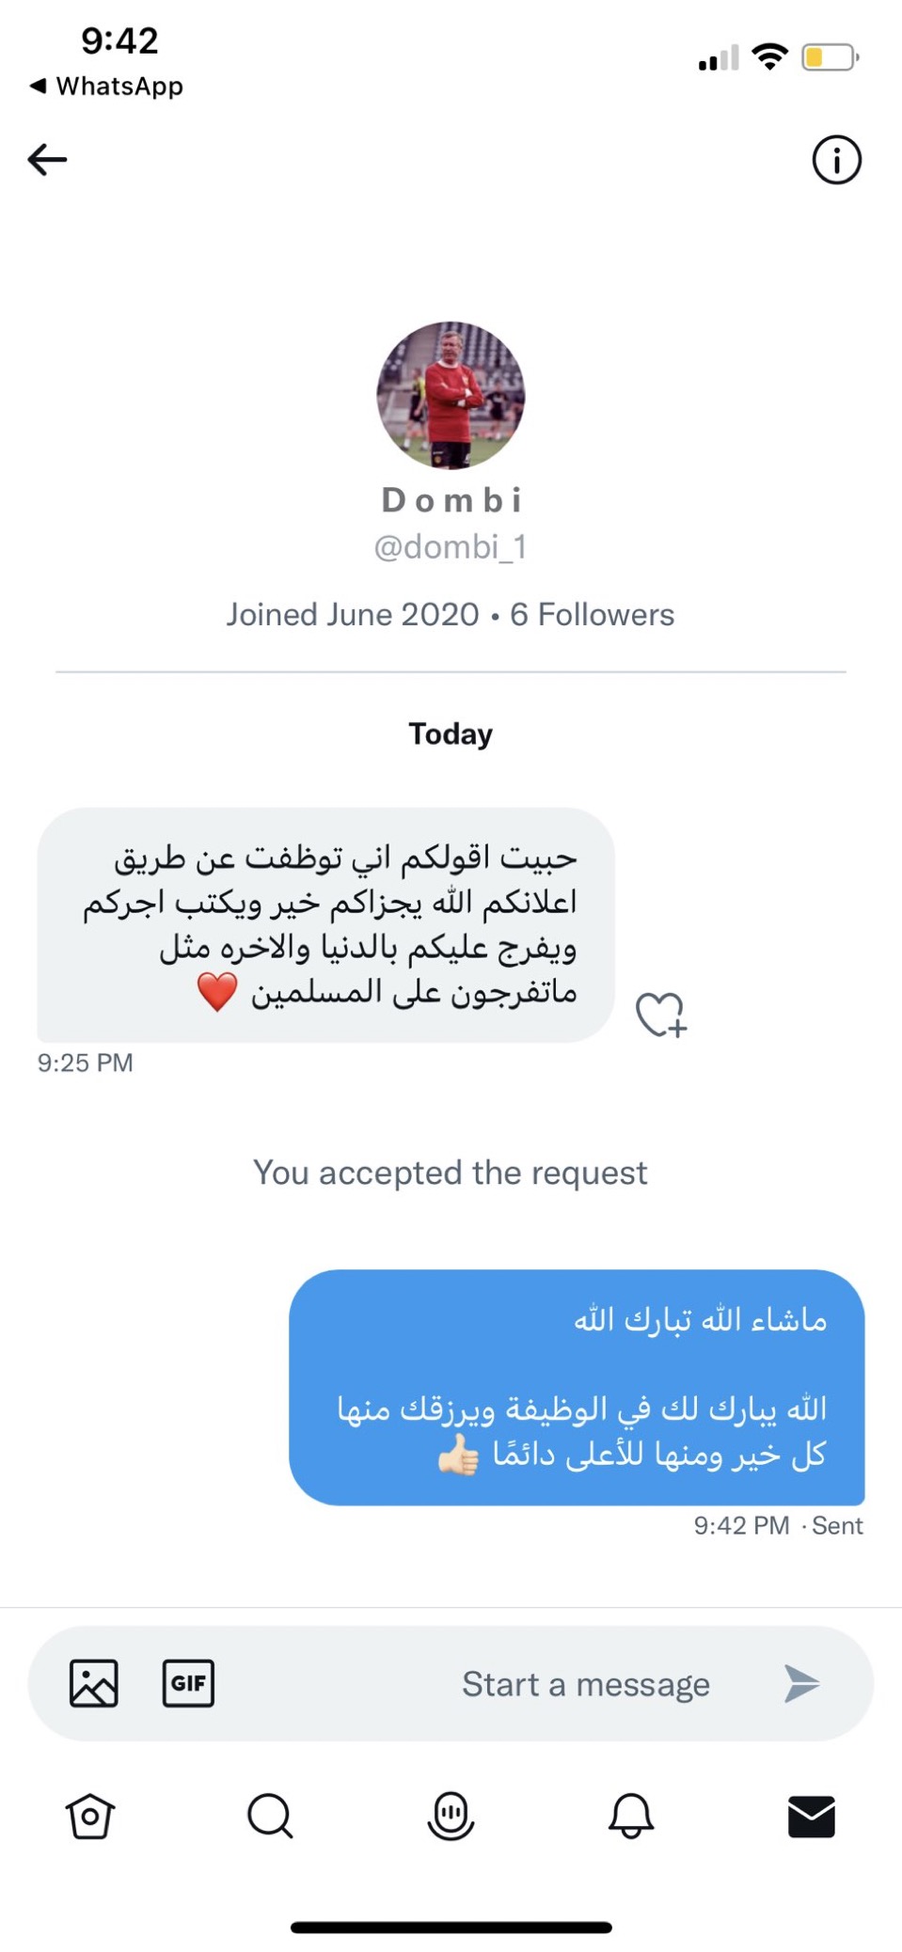Add a heart reaction to received message
The width and height of the screenshot is (902, 1952).
tap(660, 1015)
